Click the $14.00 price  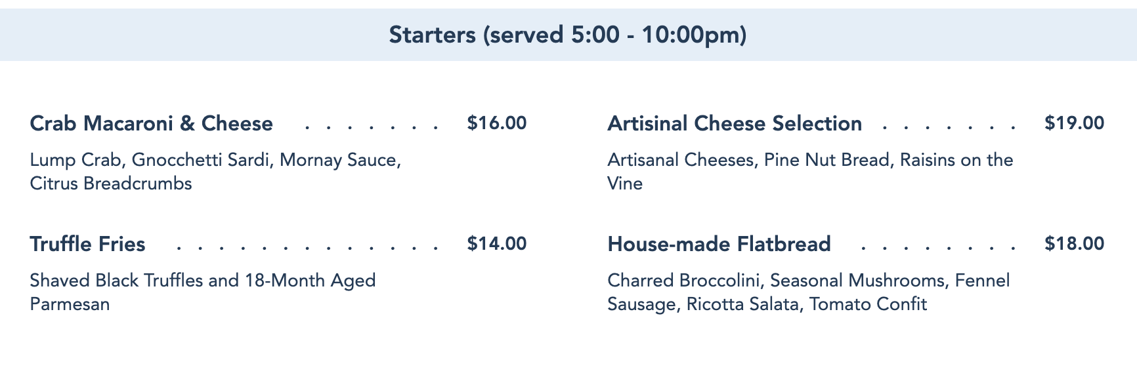[496, 244]
